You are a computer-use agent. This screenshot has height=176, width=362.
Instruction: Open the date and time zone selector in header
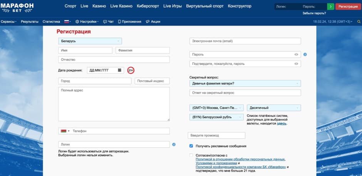tap(333, 22)
